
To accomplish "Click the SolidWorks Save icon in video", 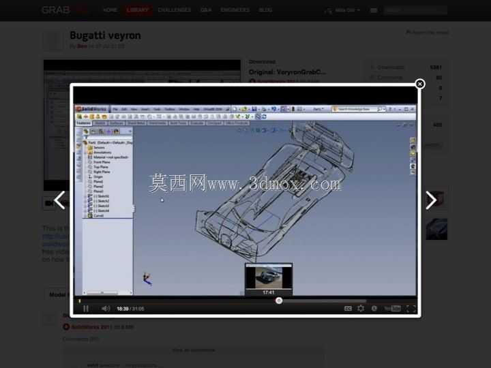I will (x=254, y=109).
